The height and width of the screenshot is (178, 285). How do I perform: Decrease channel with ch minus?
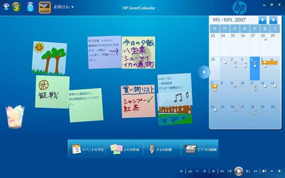click(x=197, y=171)
